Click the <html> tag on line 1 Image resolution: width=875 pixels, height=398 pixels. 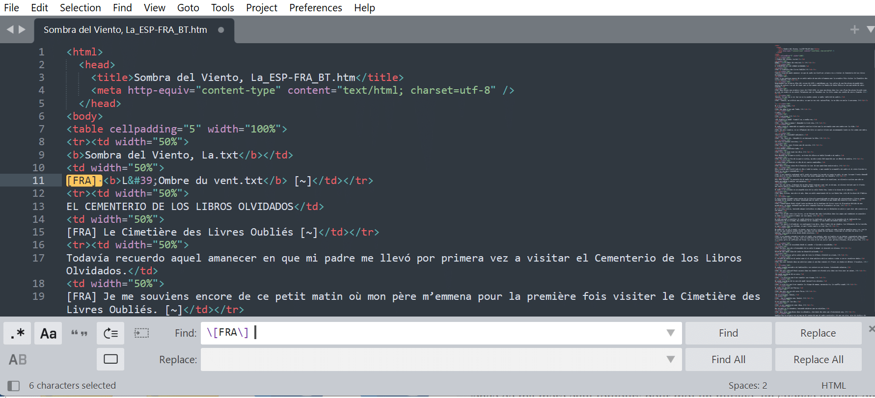(85, 52)
